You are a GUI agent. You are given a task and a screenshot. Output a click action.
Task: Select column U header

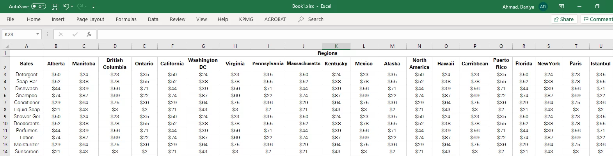pos(601,46)
